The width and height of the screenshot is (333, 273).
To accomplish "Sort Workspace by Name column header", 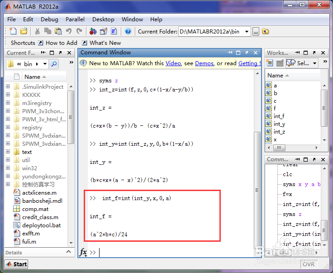I will 293,76.
